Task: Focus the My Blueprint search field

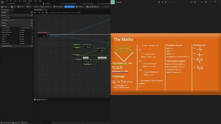Action: tap(19, 12)
